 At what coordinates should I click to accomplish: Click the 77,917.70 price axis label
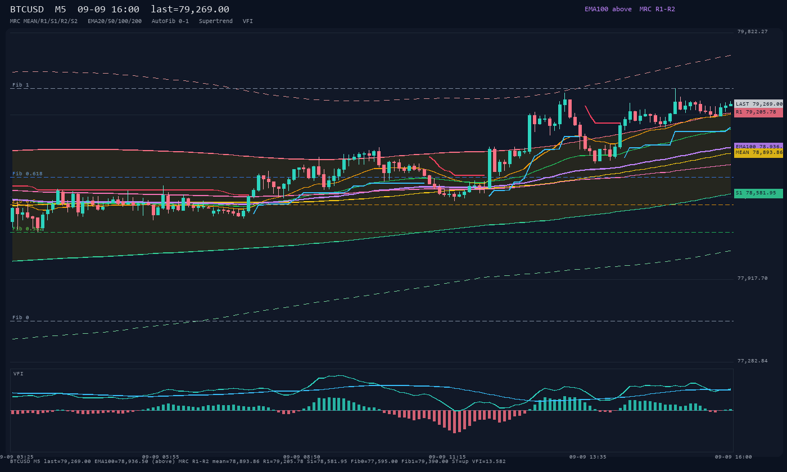[752, 278]
